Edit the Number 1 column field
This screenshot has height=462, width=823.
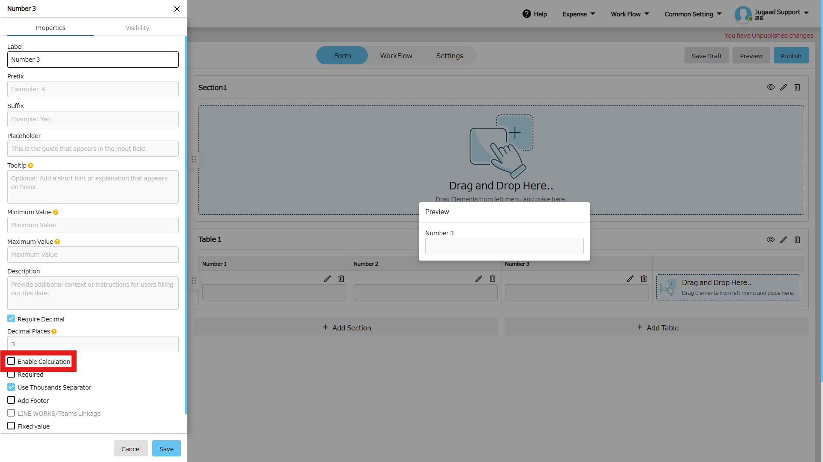[x=327, y=279]
